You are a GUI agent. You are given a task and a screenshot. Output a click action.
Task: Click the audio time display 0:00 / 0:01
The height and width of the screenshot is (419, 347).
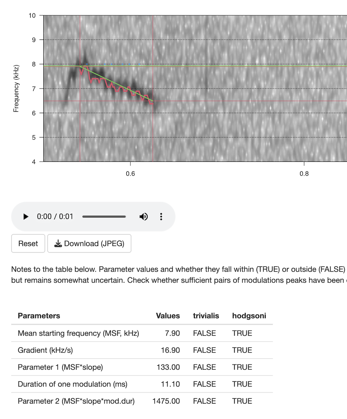click(x=55, y=217)
